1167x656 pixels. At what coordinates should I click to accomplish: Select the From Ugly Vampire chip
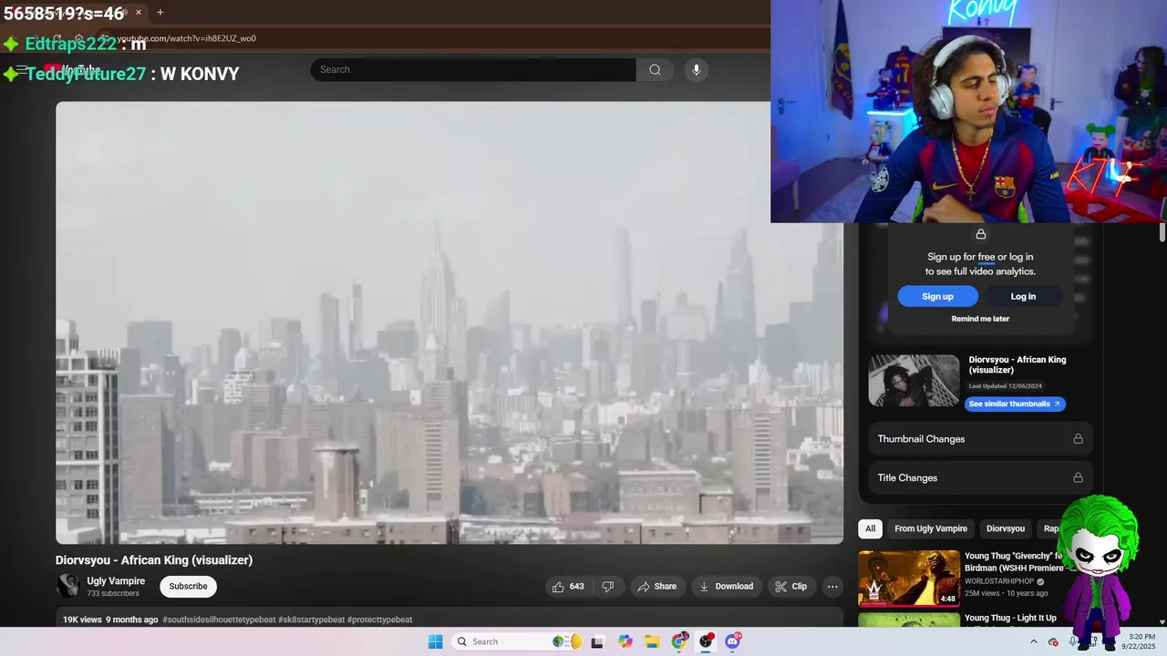pos(931,528)
